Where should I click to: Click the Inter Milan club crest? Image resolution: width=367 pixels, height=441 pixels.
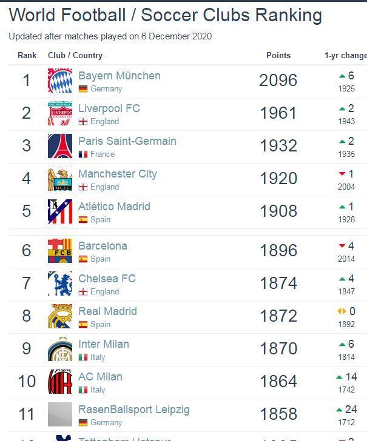click(x=60, y=349)
